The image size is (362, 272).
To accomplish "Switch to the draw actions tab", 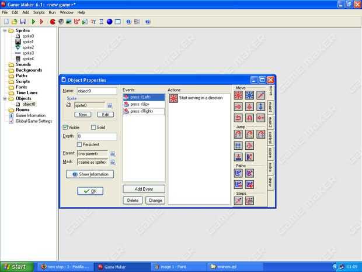I will [270, 183].
